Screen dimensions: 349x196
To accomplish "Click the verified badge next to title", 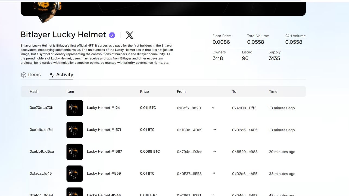I will coord(112,35).
